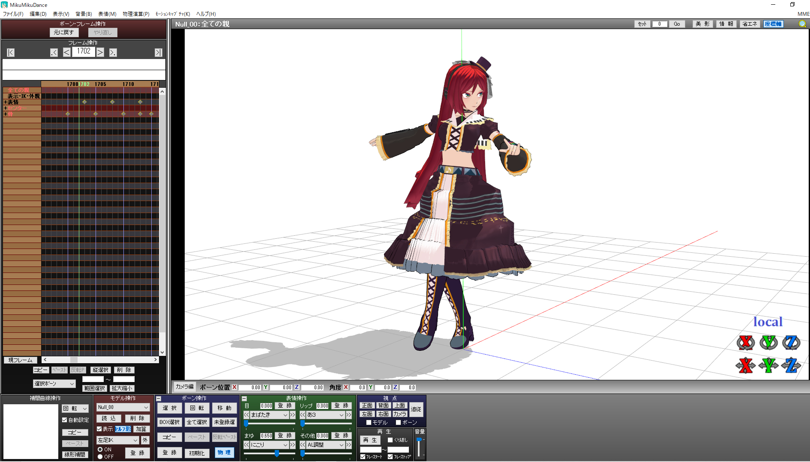Click the 元に戻す undo button
The width and height of the screenshot is (810, 462).
(x=64, y=33)
